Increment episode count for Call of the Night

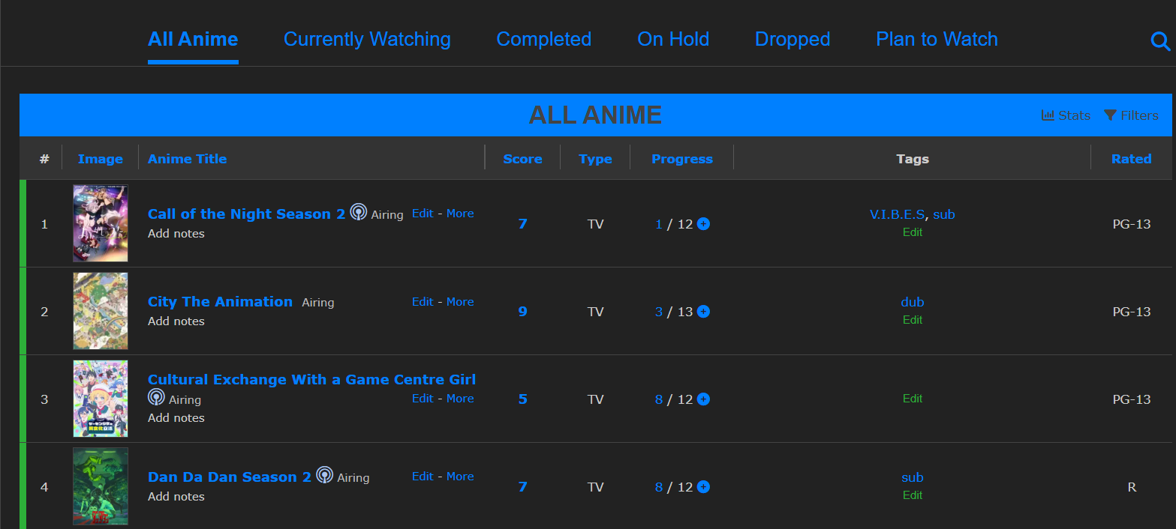click(x=703, y=224)
